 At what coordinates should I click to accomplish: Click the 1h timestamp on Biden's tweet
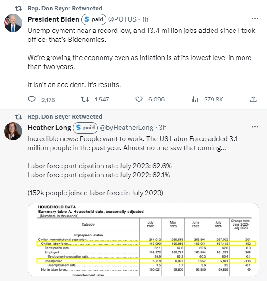(x=145, y=19)
